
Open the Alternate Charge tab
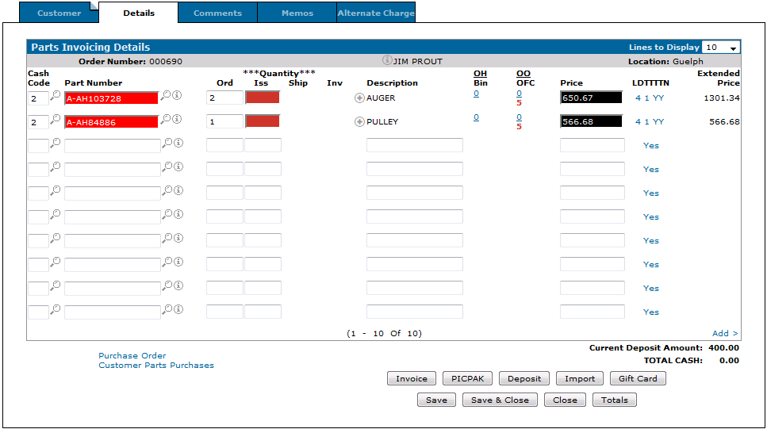[x=376, y=13]
